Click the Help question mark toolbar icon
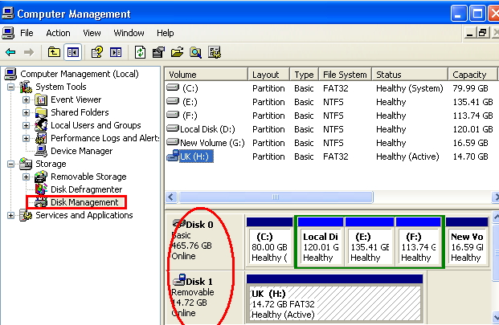 click(97, 52)
